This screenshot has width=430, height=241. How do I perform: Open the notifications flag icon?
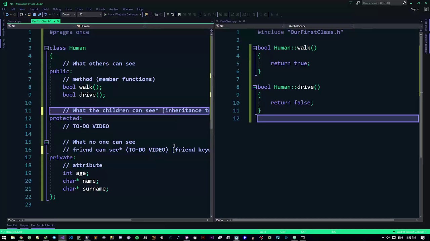(350, 3)
